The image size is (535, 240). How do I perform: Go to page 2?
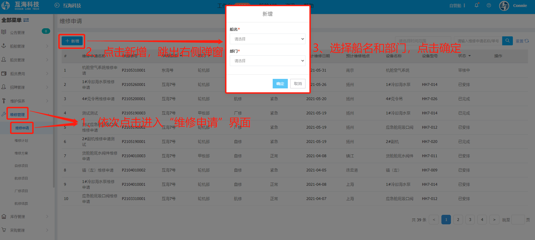click(x=458, y=220)
